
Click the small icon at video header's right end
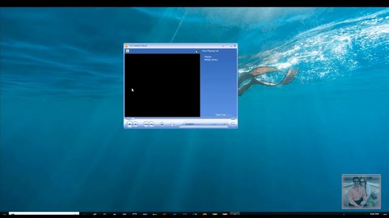(197, 51)
